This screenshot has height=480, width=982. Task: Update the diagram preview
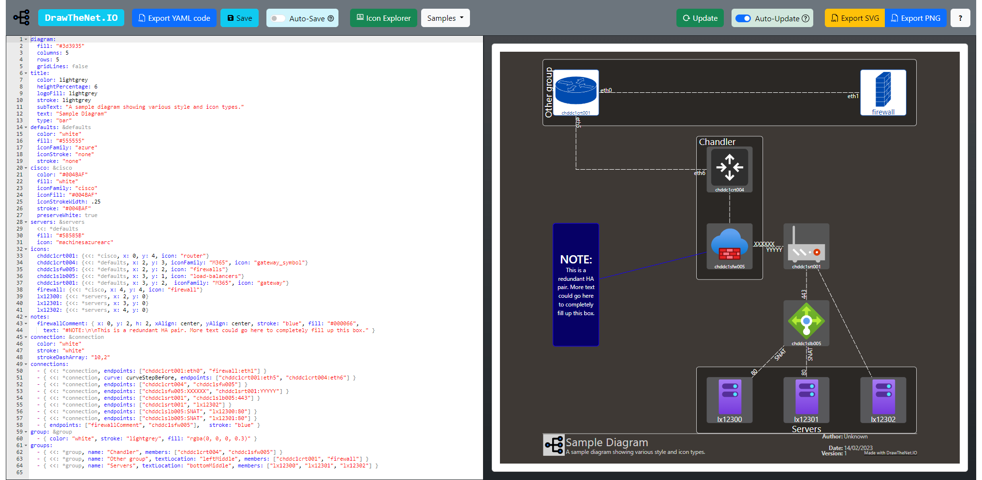700,18
